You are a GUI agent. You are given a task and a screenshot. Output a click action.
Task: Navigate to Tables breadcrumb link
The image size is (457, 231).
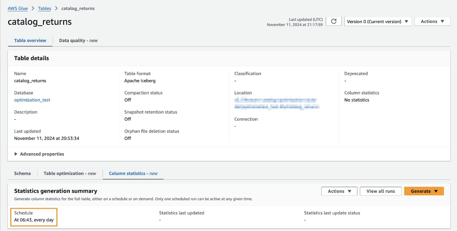(x=44, y=8)
